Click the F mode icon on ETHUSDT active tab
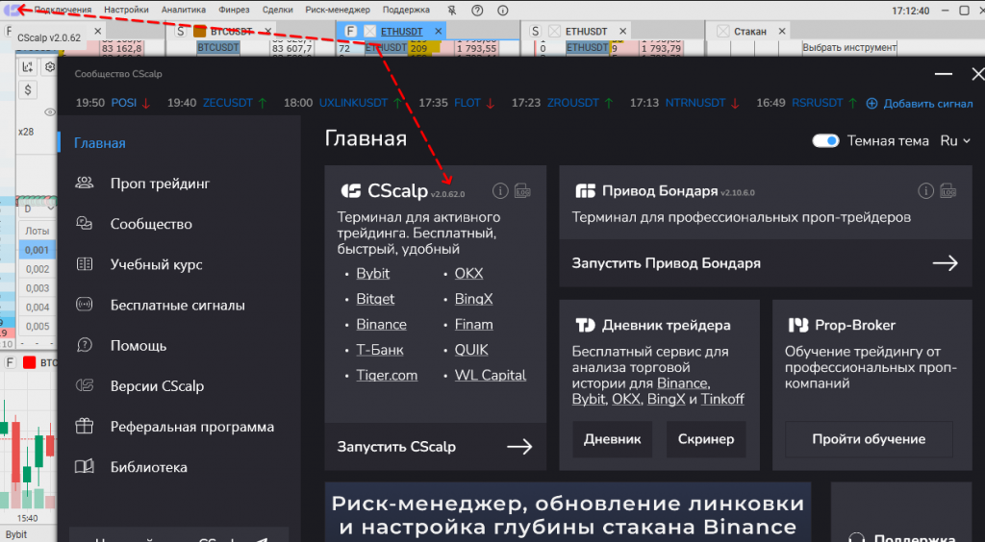Viewport: 985px width, 542px height. click(350, 31)
